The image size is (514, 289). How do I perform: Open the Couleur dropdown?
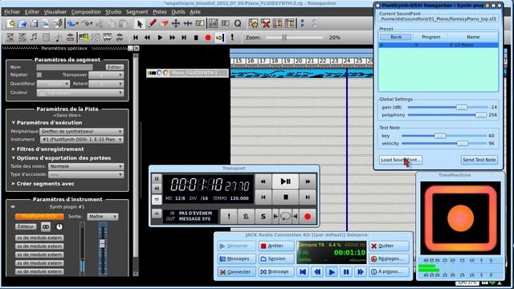[80, 93]
